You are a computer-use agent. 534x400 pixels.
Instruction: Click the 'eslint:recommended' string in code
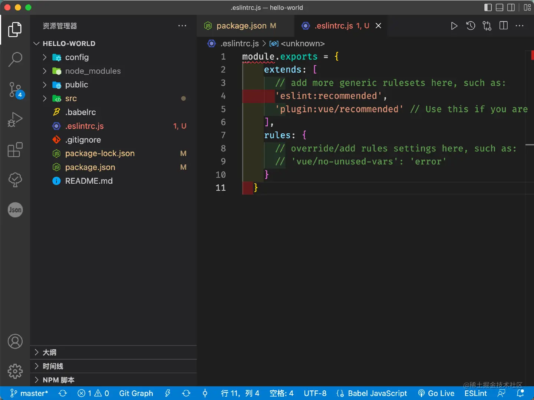pyautogui.click(x=329, y=96)
